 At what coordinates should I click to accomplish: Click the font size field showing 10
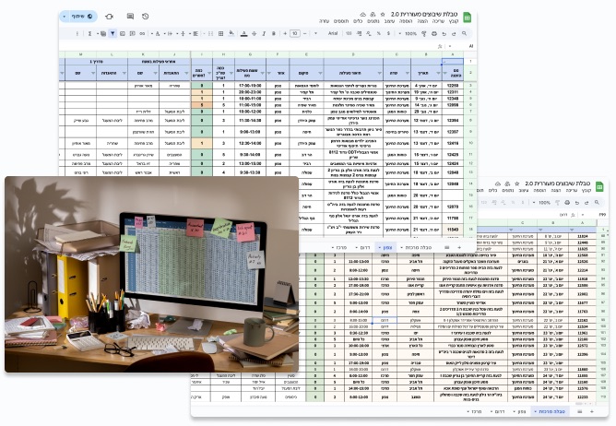[x=295, y=34]
